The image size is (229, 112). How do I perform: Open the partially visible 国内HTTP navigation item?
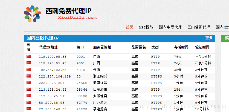222,27
